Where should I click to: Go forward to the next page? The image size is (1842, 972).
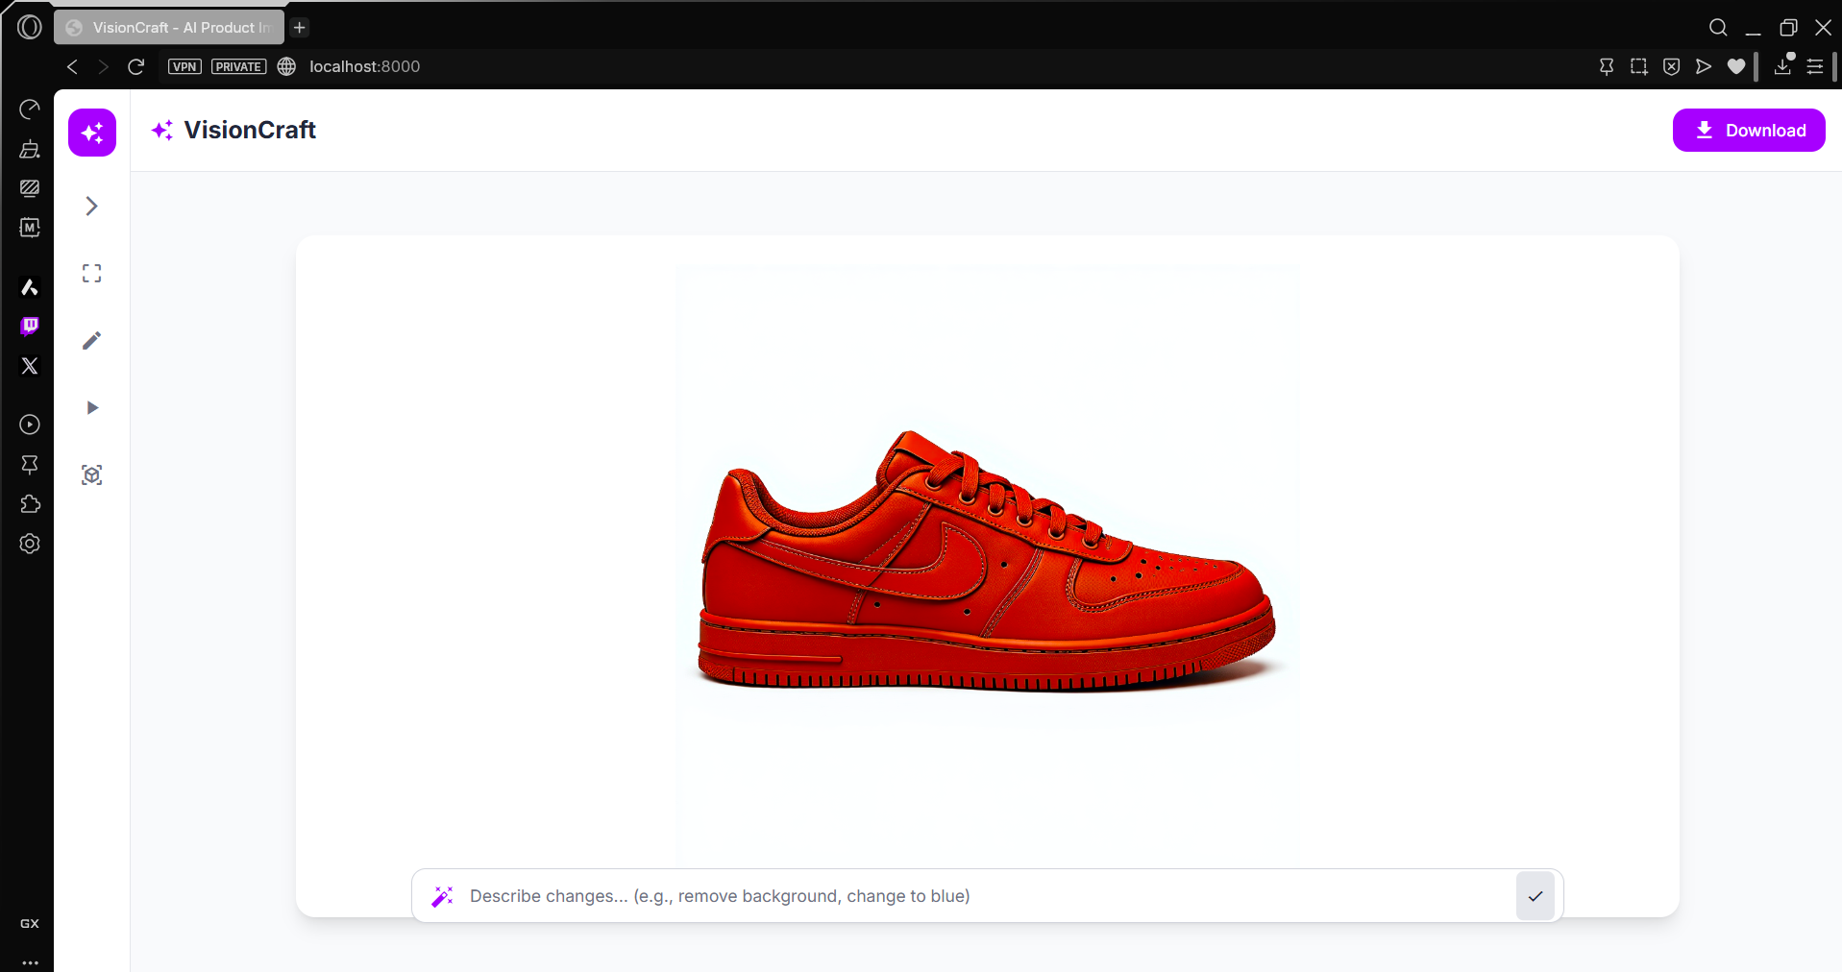pos(104,66)
